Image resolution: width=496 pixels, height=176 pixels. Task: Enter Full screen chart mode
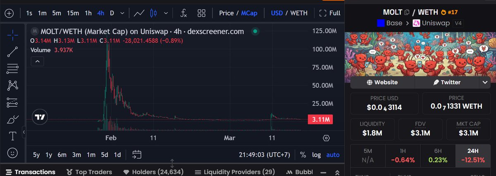pos(330,13)
